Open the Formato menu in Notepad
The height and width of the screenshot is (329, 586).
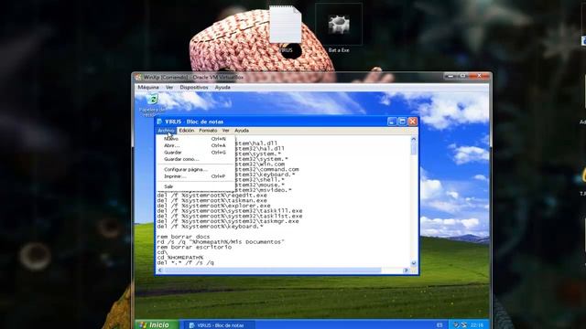[208, 131]
